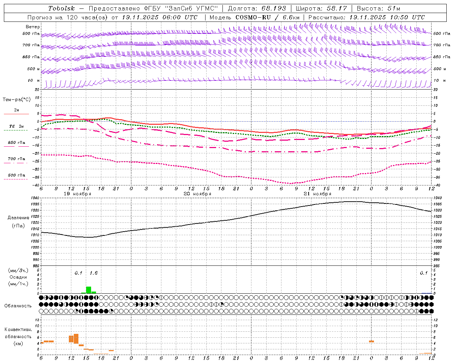Click the 'Прогноз на 120 часа(ов)' text
Screen dimensions: 452x361
[68, 17]
